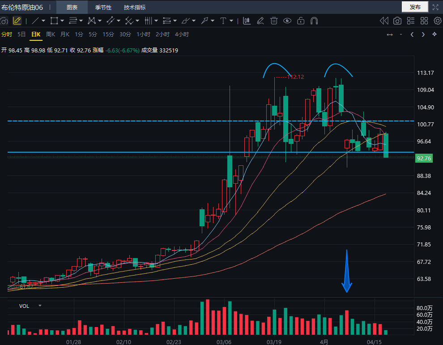Screen dimensions: 443x345
Task: Select the text annotation T tool
Action: pyautogui.click(x=223, y=21)
